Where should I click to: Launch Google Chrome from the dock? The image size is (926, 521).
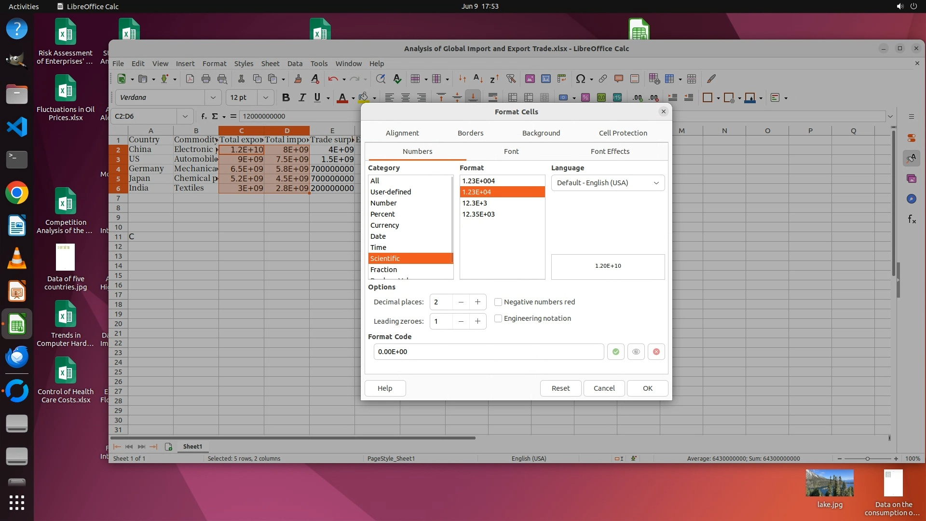tap(17, 193)
